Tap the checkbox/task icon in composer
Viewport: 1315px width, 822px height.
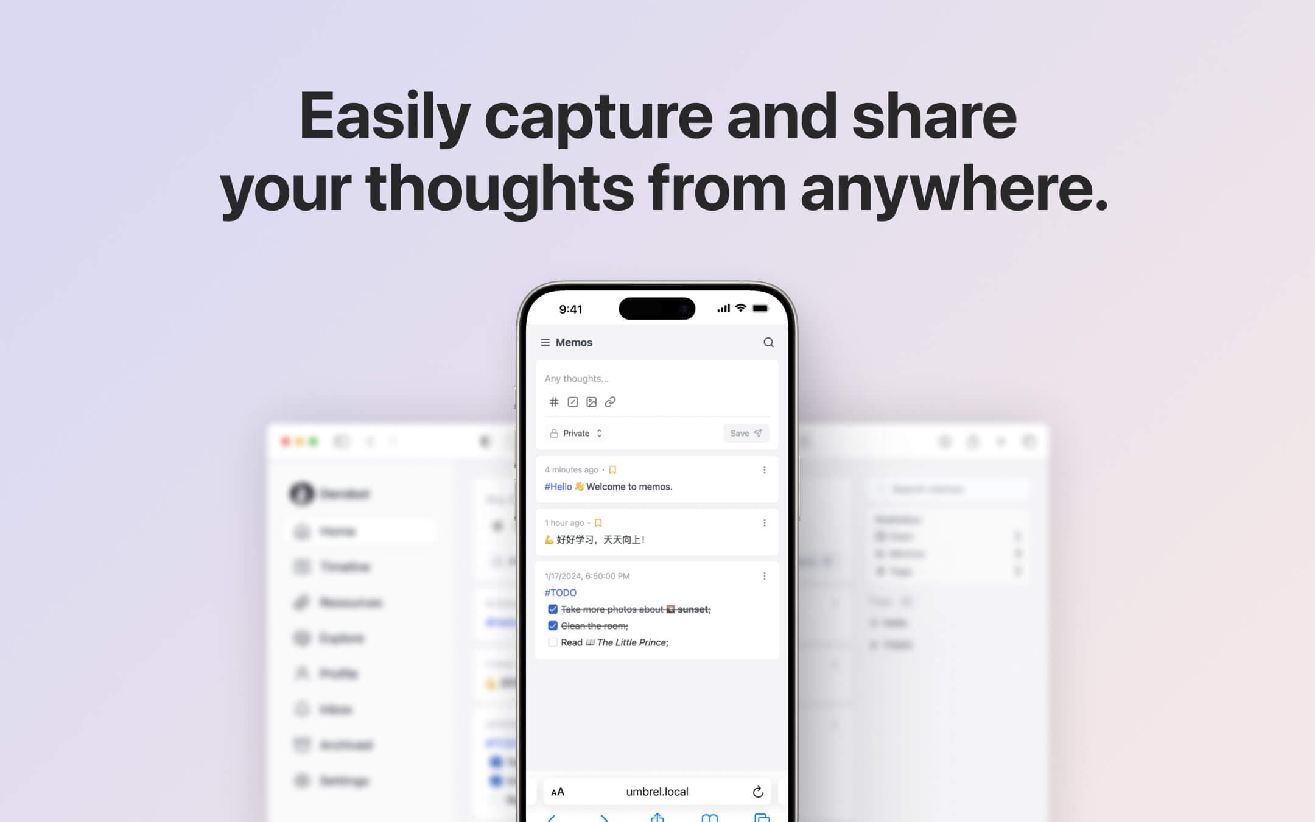pos(572,401)
